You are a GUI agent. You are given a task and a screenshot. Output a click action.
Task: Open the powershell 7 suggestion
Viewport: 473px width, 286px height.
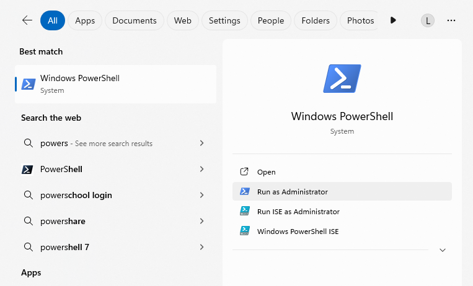(x=115, y=247)
